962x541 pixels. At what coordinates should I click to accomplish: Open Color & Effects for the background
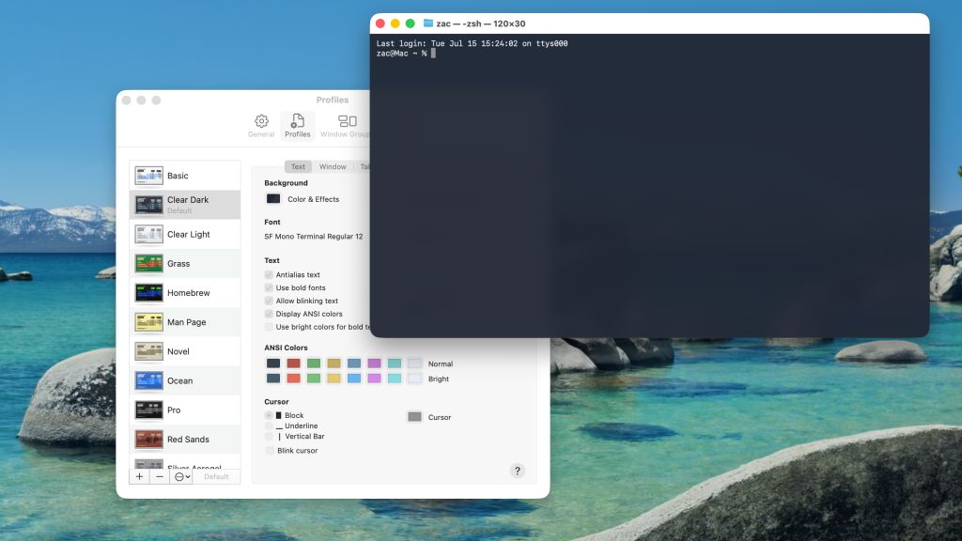274,198
